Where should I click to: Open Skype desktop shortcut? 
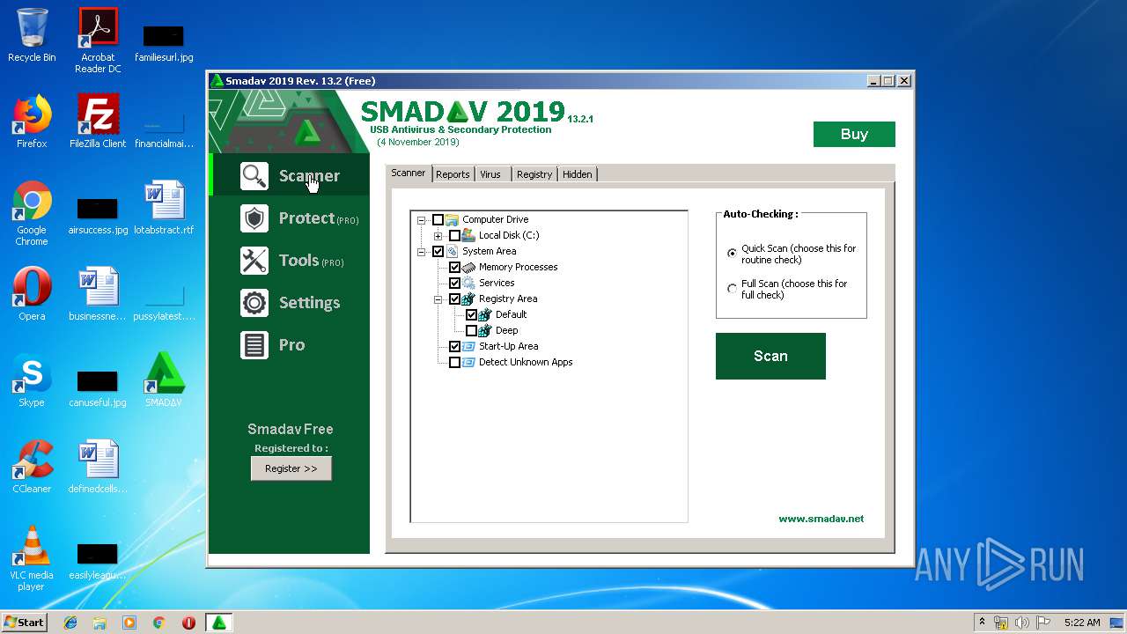[x=32, y=380]
